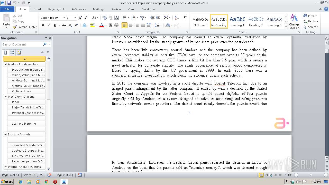Apply Normal style
The height and width of the screenshot is (185, 329).
[x=200, y=21]
